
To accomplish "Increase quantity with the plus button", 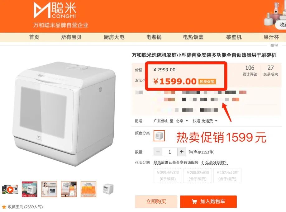I will tap(182, 152).
